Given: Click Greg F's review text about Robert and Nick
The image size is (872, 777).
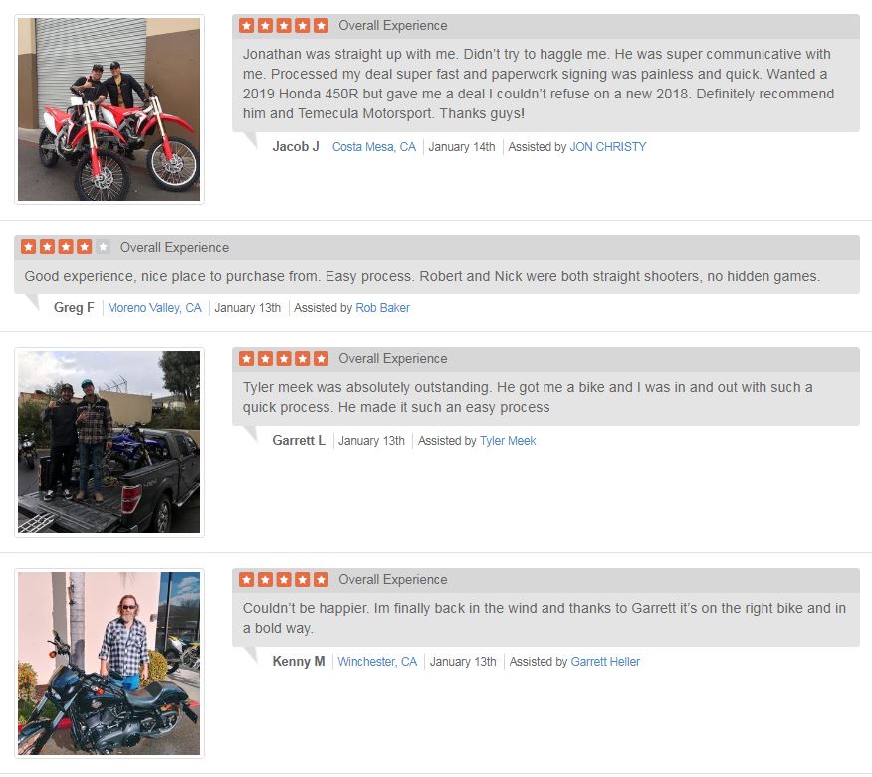Looking at the screenshot, I should pyautogui.click(x=422, y=276).
